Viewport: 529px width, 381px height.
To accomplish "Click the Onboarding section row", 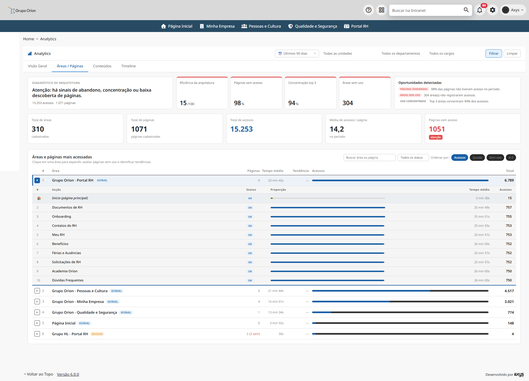I will (x=274, y=217).
